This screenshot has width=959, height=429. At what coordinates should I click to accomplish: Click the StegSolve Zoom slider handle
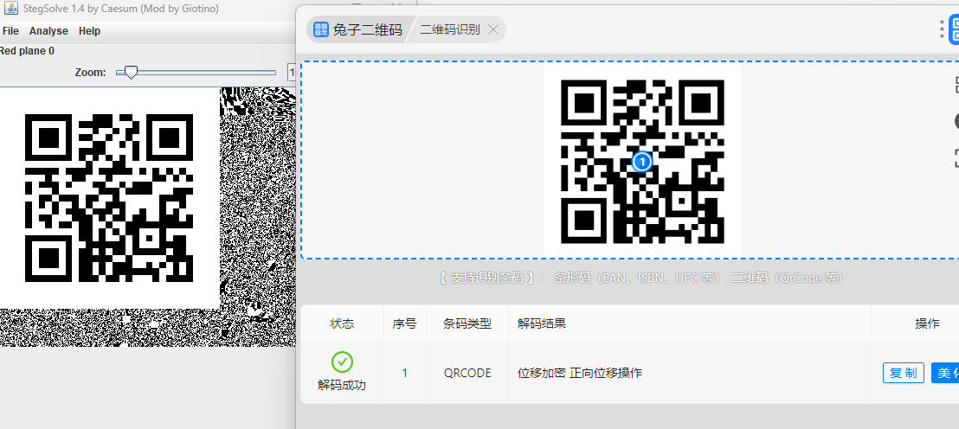click(x=131, y=72)
